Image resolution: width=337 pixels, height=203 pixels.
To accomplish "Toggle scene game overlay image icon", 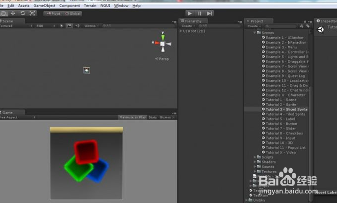I will (69, 26).
